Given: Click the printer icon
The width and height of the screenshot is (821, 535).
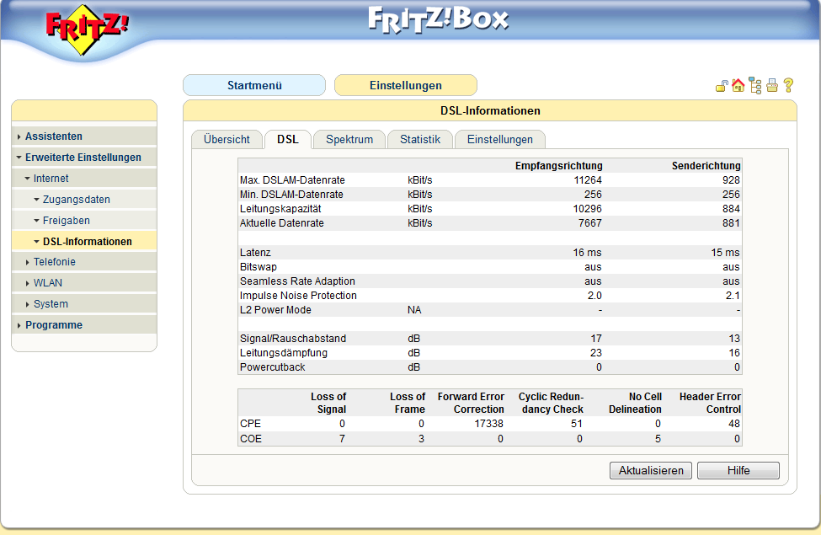Looking at the screenshot, I should coord(772,85).
